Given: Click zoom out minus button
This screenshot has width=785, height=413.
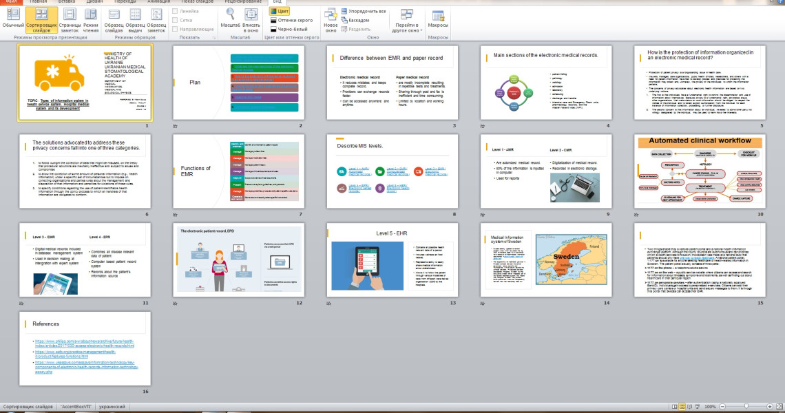Looking at the screenshot, I should tap(722, 407).
